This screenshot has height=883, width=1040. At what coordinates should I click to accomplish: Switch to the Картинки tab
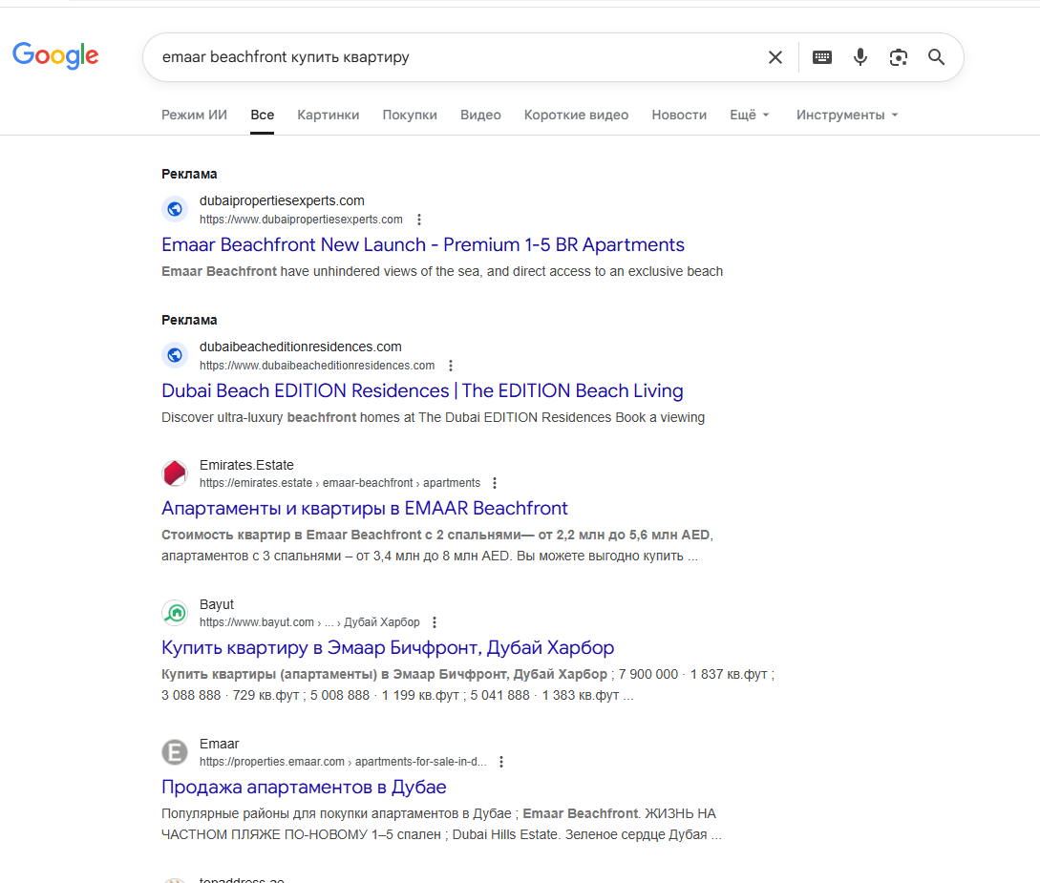click(x=329, y=115)
